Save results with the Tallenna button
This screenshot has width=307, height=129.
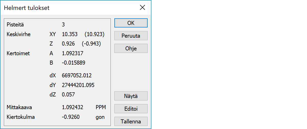(131, 122)
